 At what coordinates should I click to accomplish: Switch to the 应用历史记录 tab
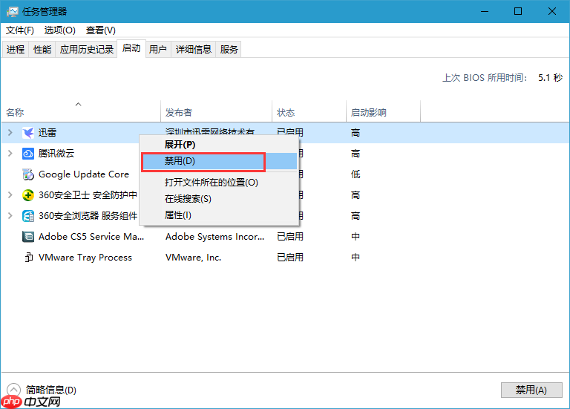[87, 49]
